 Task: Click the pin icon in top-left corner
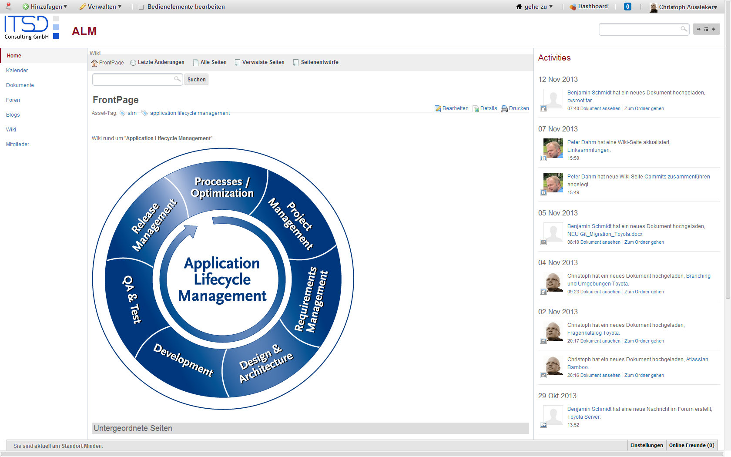tap(8, 6)
